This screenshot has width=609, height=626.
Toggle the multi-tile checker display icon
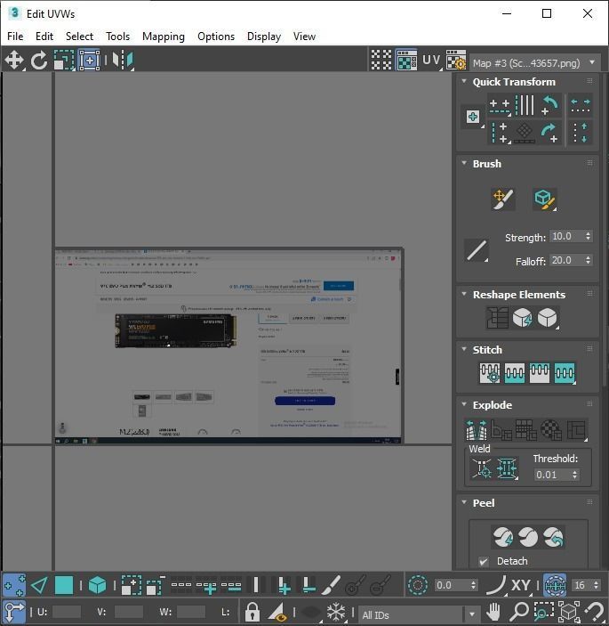click(381, 61)
